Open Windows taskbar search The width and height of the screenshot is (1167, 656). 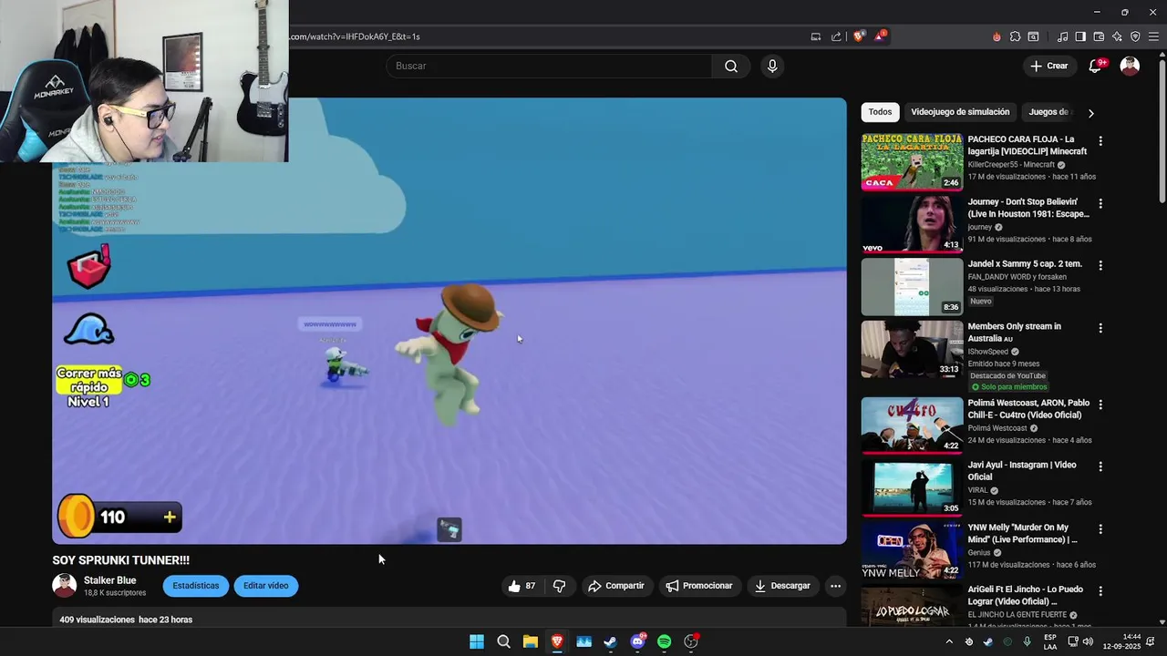click(503, 641)
